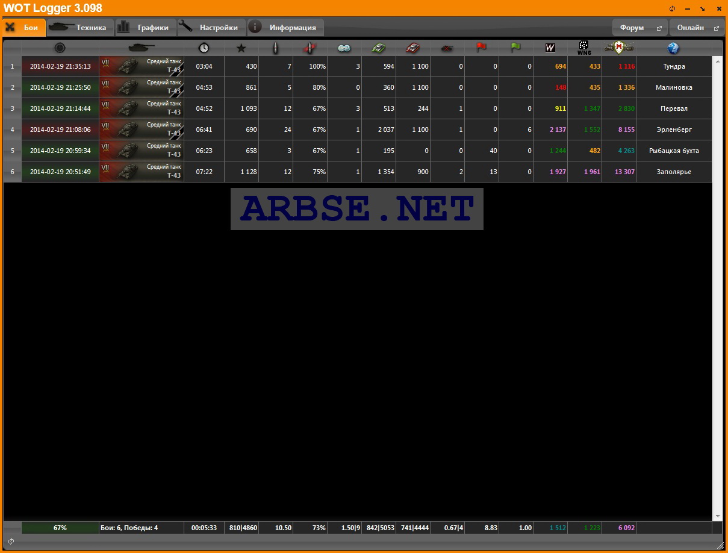Click the scrollbar down arrow of the battle list
Image resolution: width=728 pixels, height=553 pixels.
click(x=717, y=516)
